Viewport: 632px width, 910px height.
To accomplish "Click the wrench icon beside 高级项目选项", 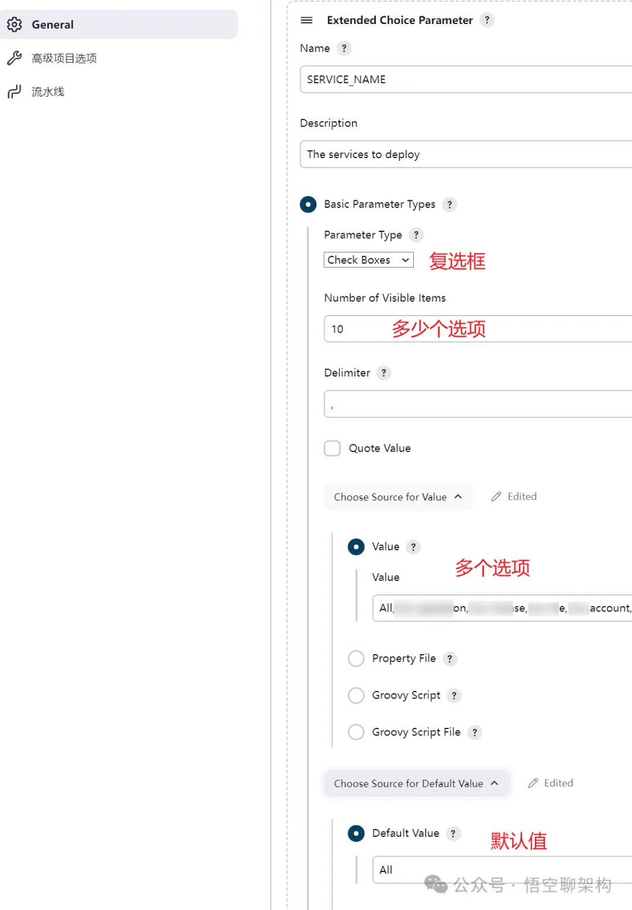I will click(x=14, y=58).
